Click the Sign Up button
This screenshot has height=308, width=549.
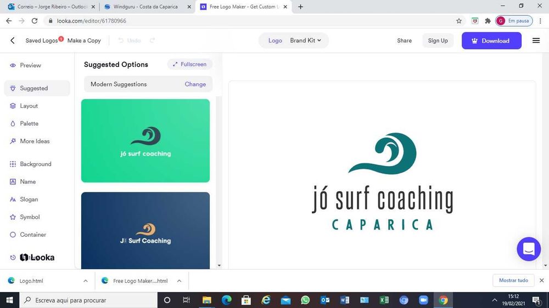[438, 41]
